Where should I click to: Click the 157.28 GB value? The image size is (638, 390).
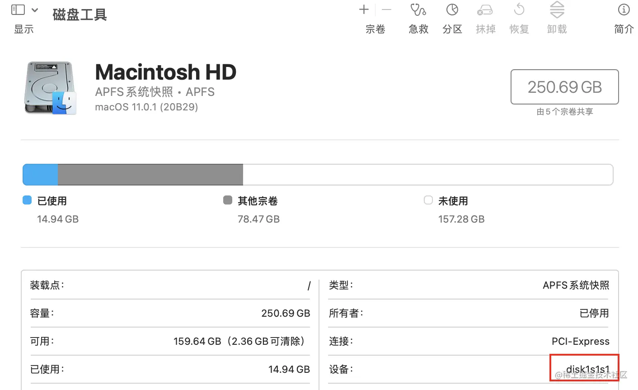point(461,219)
